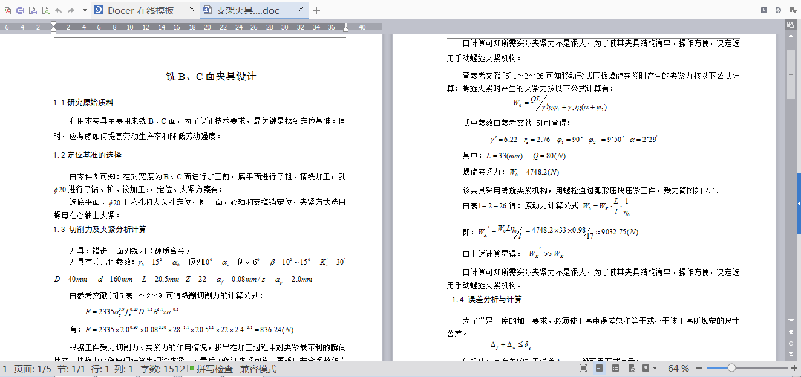The image size is (801, 377).
Task: Click 节: 1/1 section indicator
Action: (x=70, y=369)
